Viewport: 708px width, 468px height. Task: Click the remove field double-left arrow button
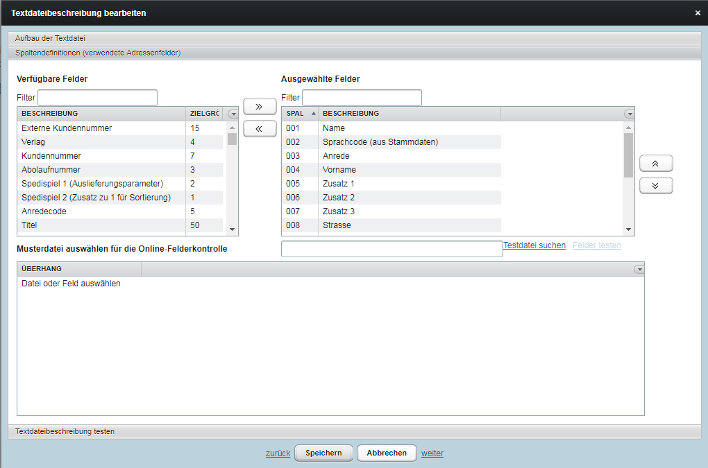[x=260, y=129]
